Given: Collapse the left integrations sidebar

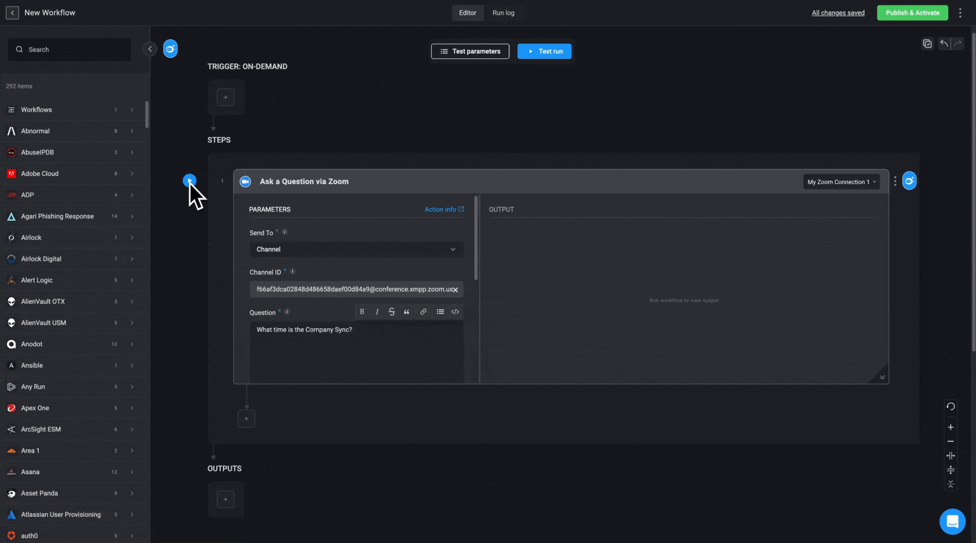Looking at the screenshot, I should click(x=149, y=49).
